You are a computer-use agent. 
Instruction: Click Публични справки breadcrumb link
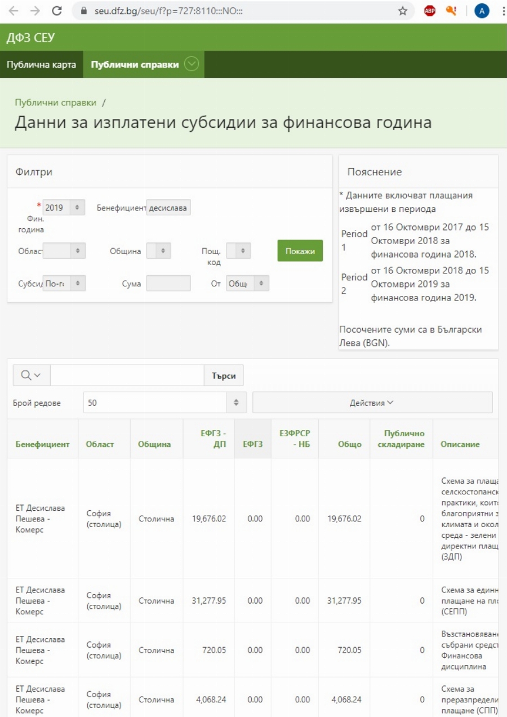[55, 103]
